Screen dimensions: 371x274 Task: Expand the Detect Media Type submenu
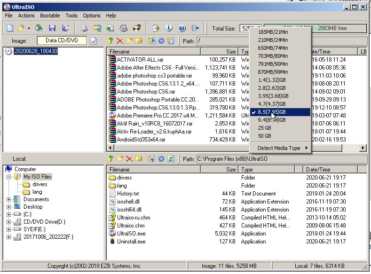point(280,148)
